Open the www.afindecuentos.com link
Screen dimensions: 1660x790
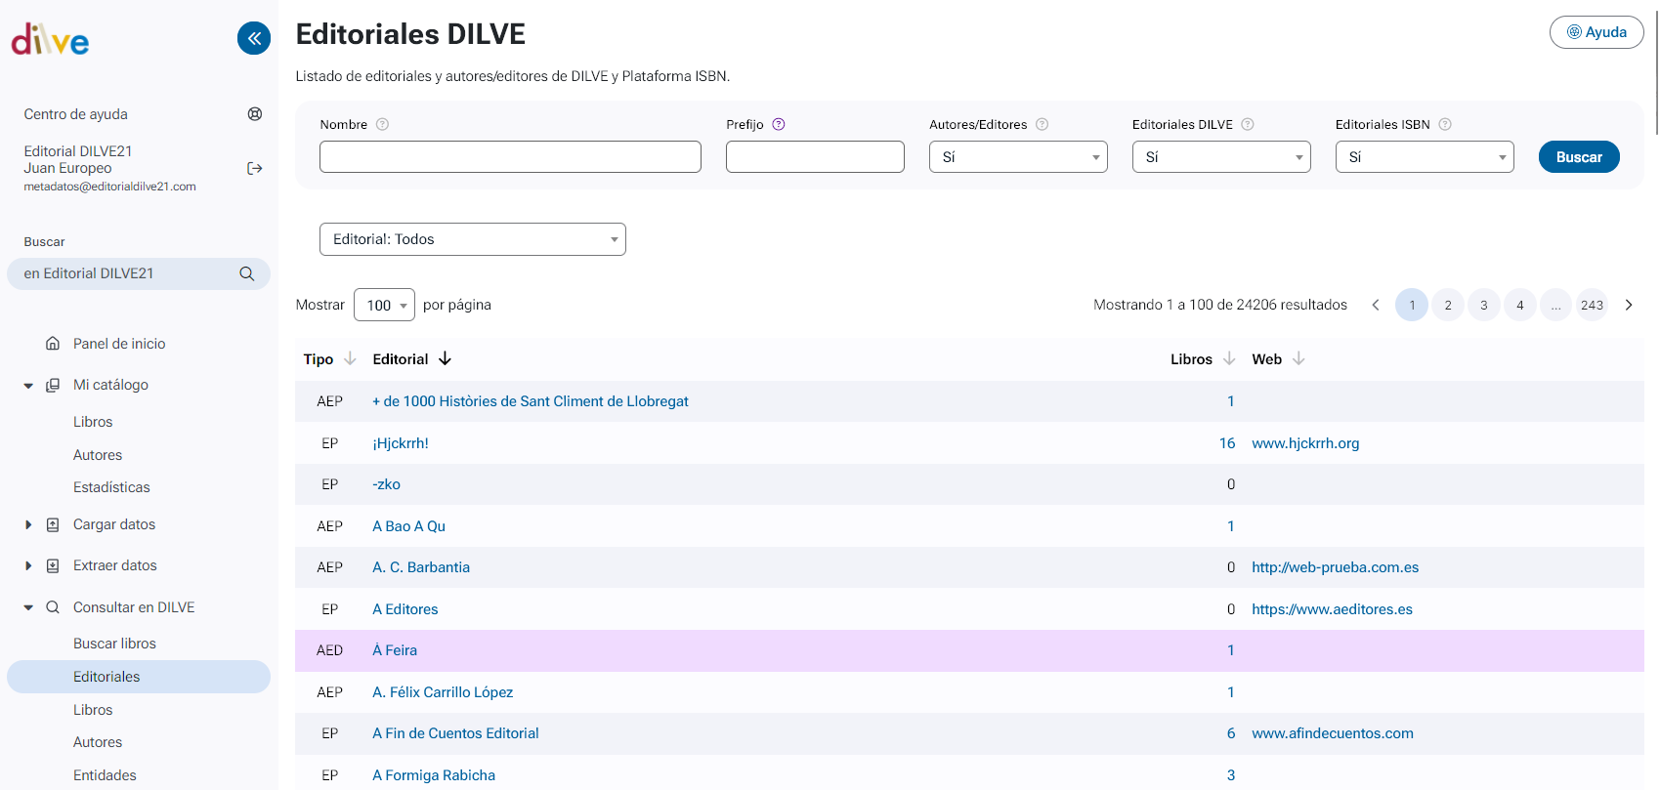[x=1332, y=733]
